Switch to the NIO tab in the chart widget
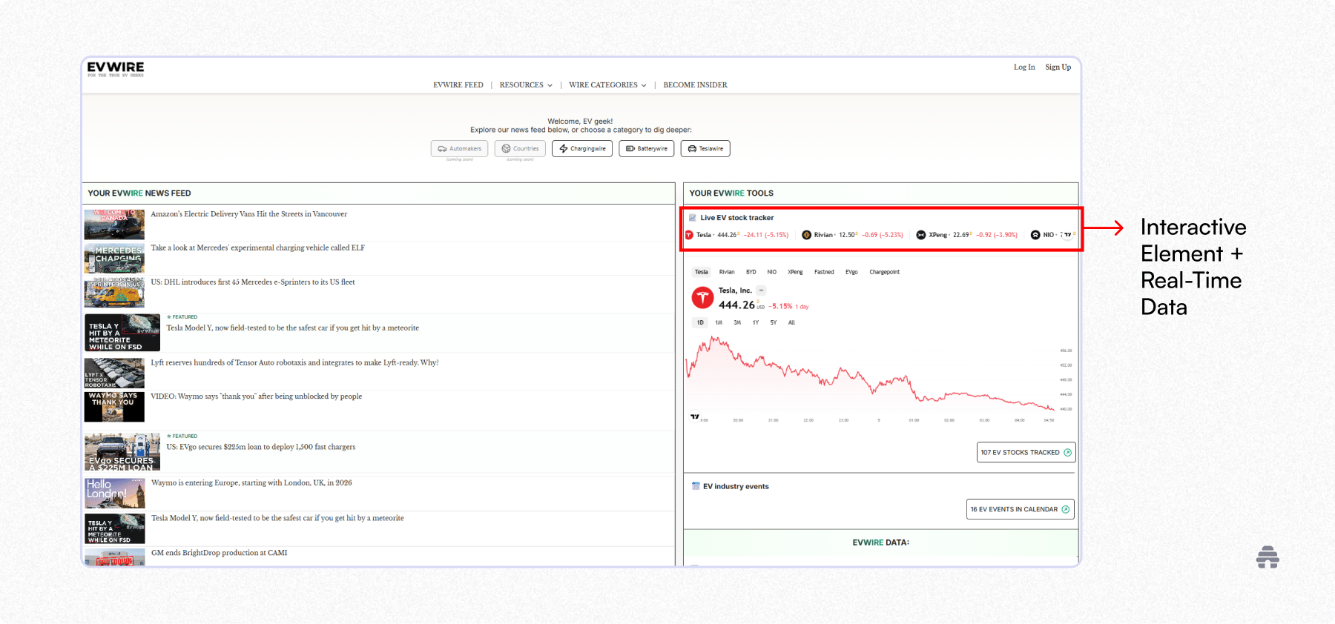This screenshot has height=624, width=1335. click(x=772, y=272)
